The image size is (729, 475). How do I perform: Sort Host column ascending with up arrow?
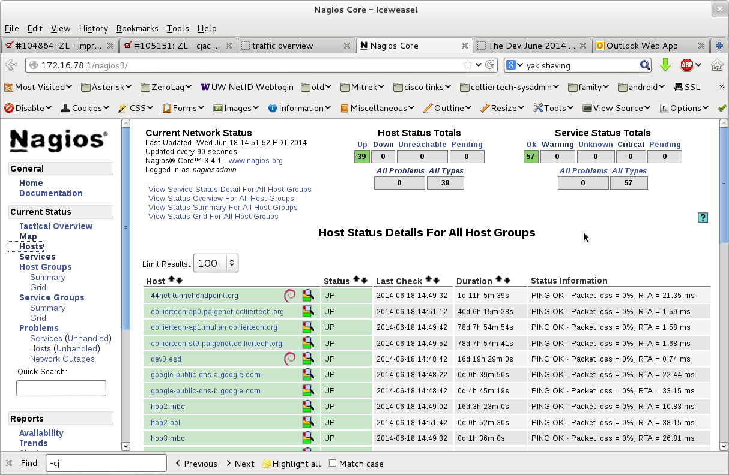172,280
